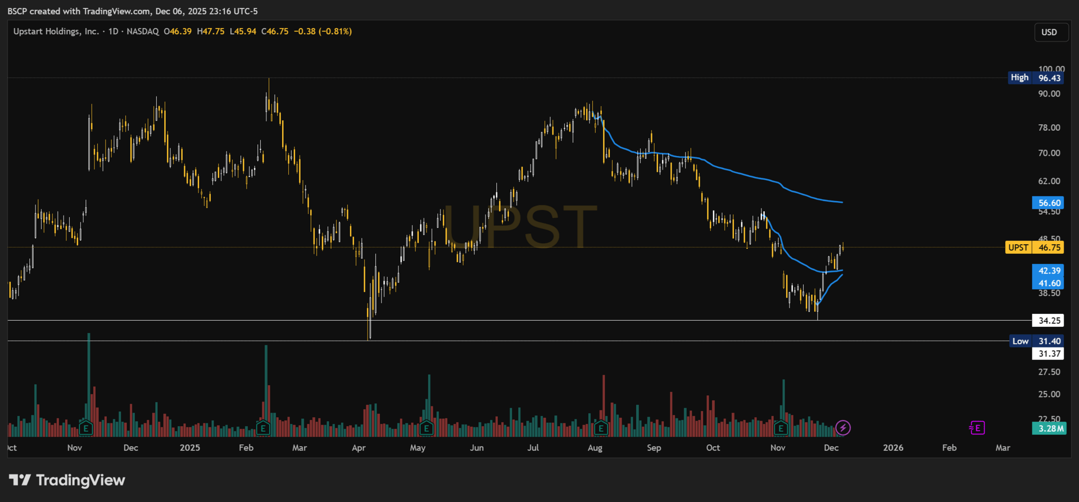Click the 2025 label on the time axis
The width and height of the screenshot is (1079, 502).
190,448
